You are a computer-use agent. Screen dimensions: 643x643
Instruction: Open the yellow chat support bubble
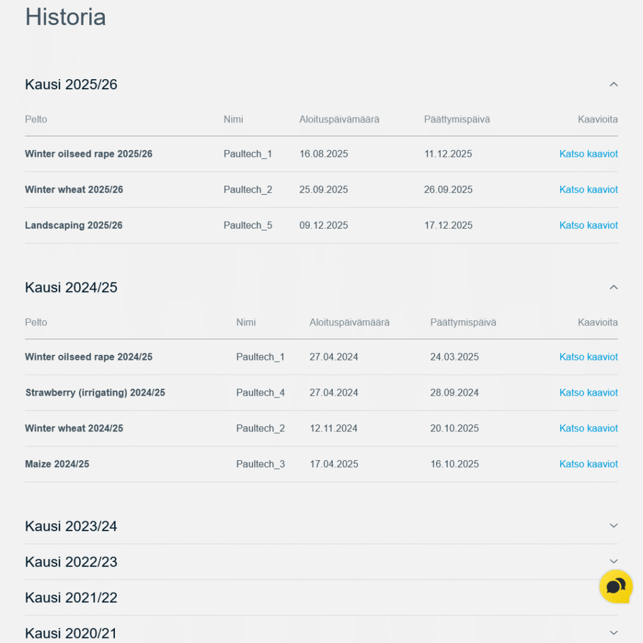(615, 586)
